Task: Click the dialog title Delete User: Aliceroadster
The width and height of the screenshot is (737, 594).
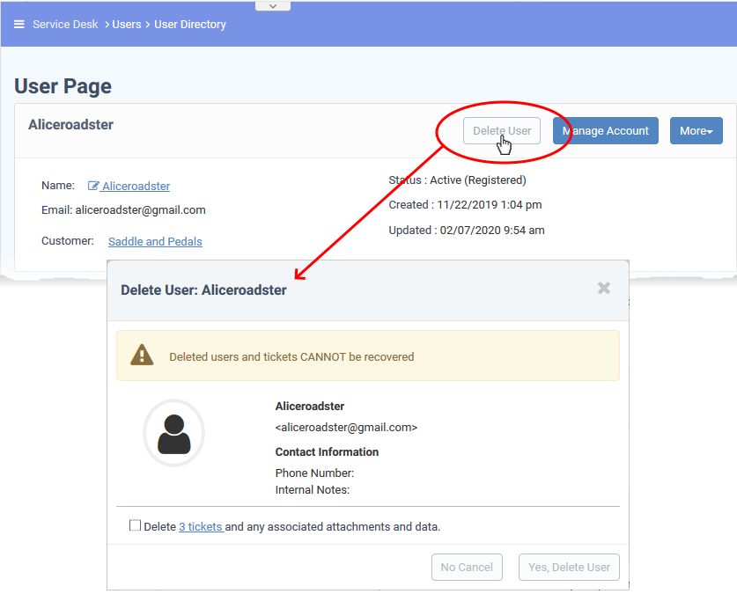Action: pyautogui.click(x=203, y=290)
